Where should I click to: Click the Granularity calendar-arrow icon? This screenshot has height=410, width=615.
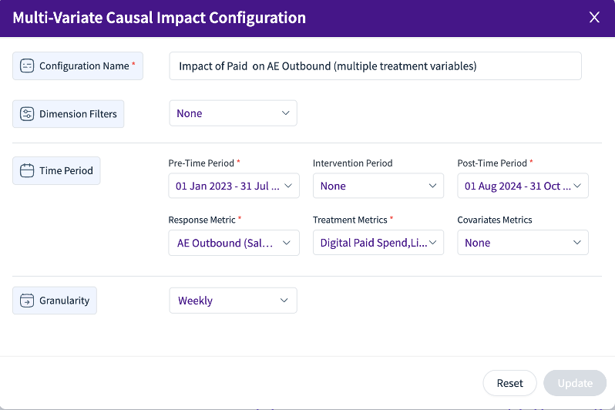(27, 301)
